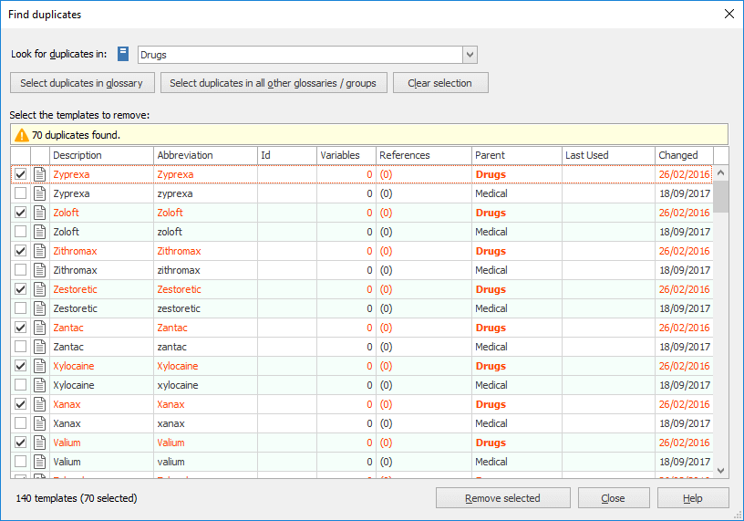744x521 pixels.
Task: Click document icon of Zestoretic Medical row
Action: coord(40,308)
